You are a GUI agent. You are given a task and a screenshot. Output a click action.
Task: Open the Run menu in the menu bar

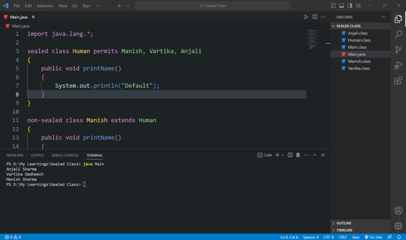point(86,6)
